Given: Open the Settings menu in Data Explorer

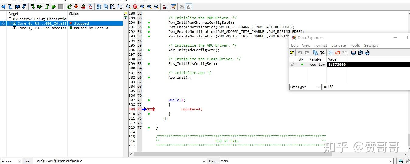Looking at the screenshot, I should point(371,45).
